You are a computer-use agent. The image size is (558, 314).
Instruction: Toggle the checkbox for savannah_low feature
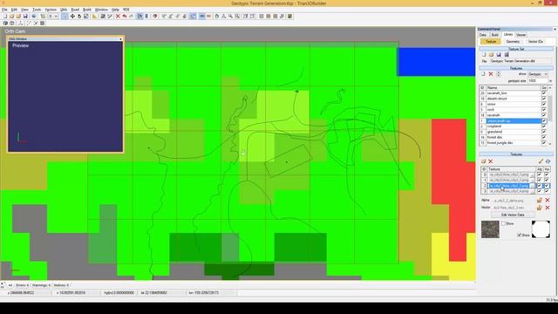click(544, 93)
